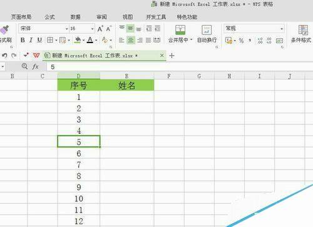Click the Merge and Center (合并居中) icon
Viewport: 313px width, 227px height.
180,30
